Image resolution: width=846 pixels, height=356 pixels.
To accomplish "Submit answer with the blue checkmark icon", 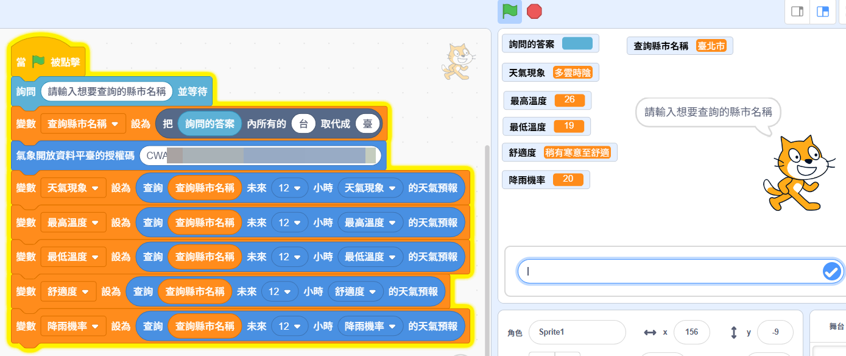I will pyautogui.click(x=831, y=272).
